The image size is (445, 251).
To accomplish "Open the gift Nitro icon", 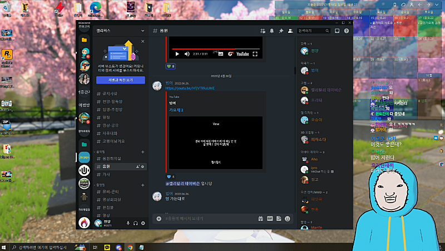I will tap(260, 218).
